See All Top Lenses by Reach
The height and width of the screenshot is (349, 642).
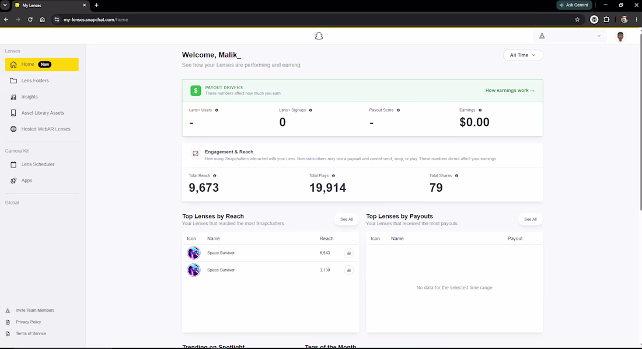[x=346, y=220]
